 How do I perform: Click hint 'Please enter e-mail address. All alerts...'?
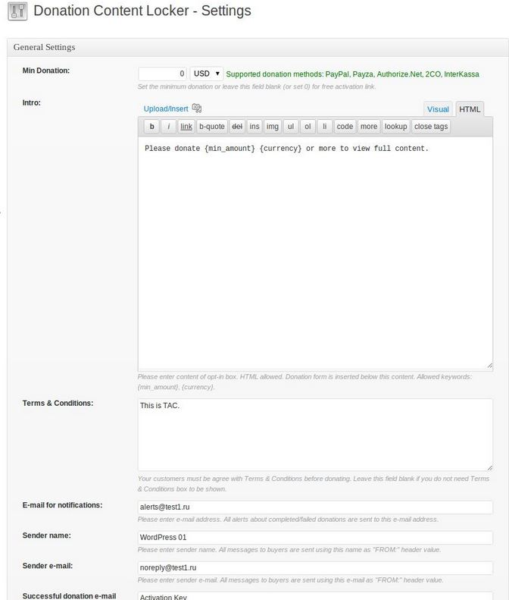point(288,520)
